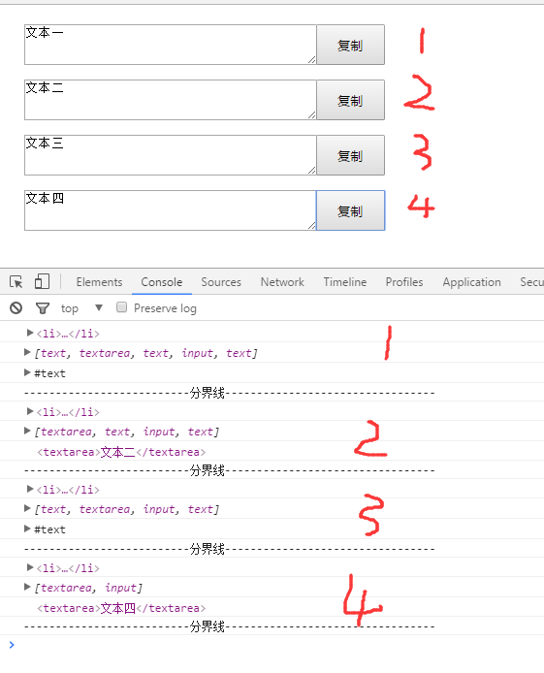The image size is (544, 673).
Task: Click the <textarea>文本四</textarea> console output
Action: coord(121,608)
